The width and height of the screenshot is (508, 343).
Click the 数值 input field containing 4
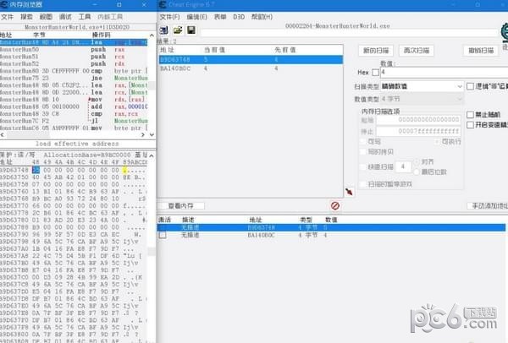(x=444, y=73)
